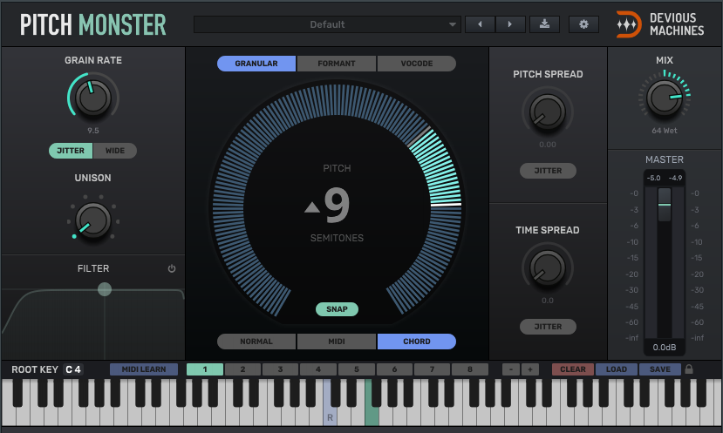Select the MIDI pitch mode tab
The width and height of the screenshot is (723, 433).
[x=337, y=342]
